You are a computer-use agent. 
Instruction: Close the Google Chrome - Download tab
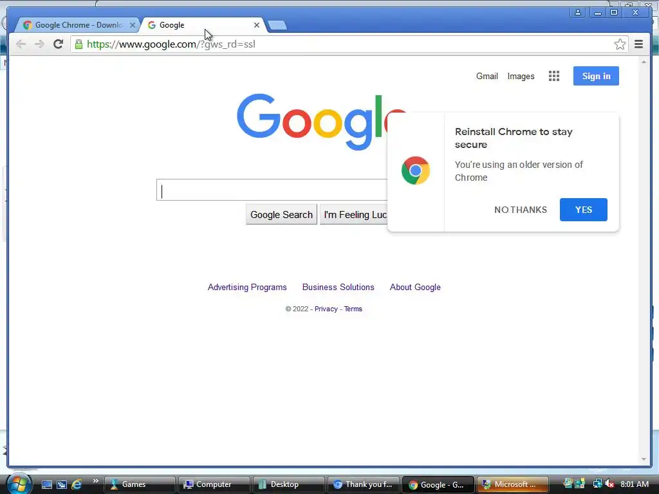tap(132, 25)
